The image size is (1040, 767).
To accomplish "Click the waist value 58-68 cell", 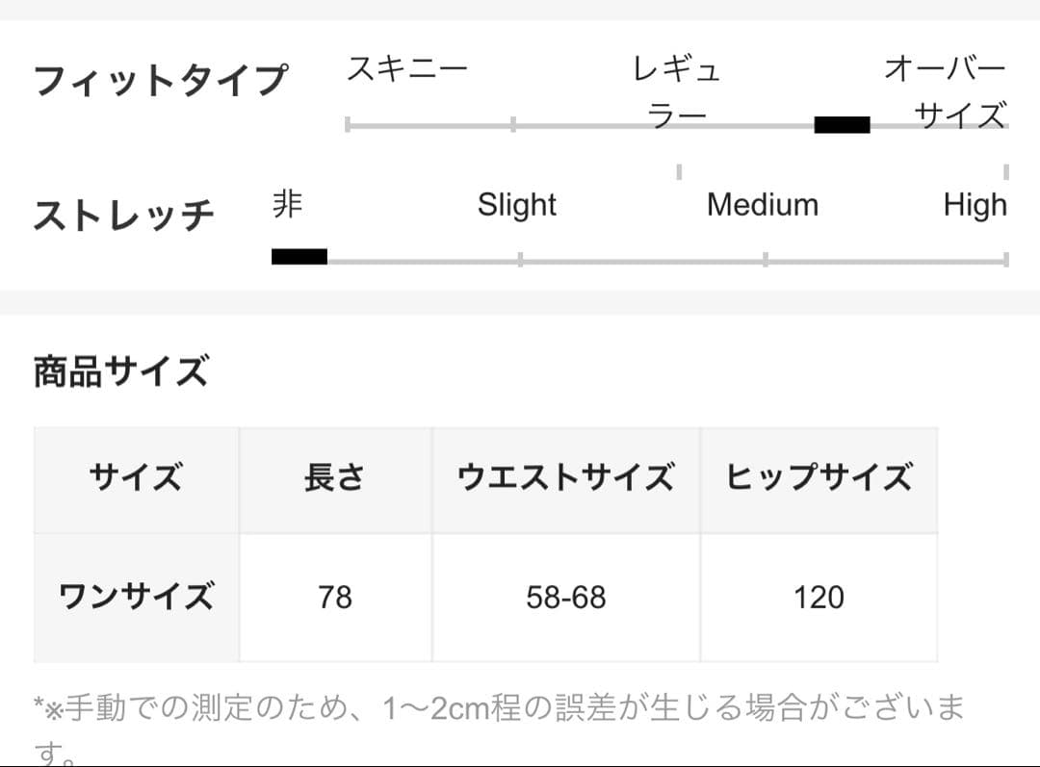I will tap(566, 598).
